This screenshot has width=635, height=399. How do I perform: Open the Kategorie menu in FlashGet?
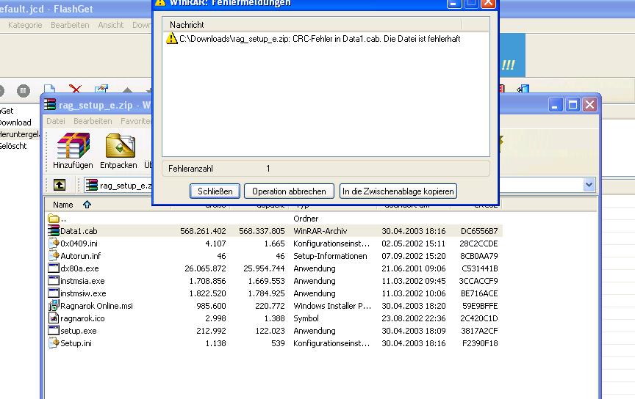point(25,25)
